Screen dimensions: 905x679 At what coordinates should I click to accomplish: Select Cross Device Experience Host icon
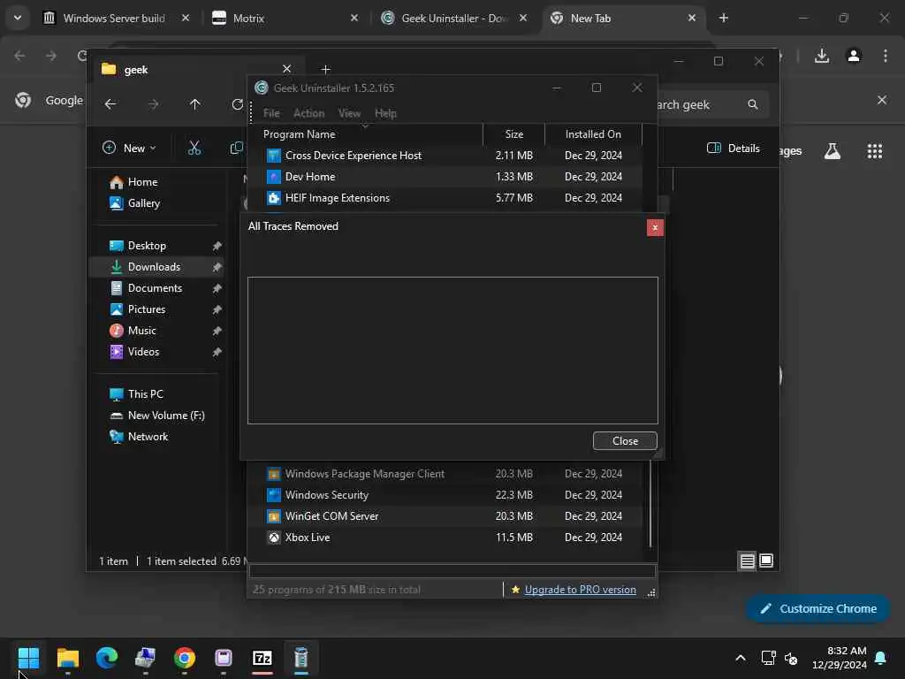coord(274,156)
